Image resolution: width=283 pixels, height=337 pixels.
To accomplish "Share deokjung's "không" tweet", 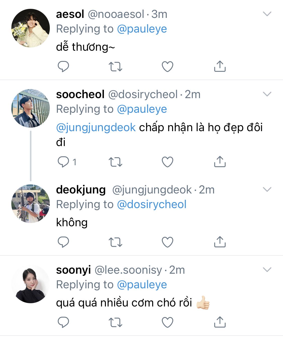I will 220,242.
